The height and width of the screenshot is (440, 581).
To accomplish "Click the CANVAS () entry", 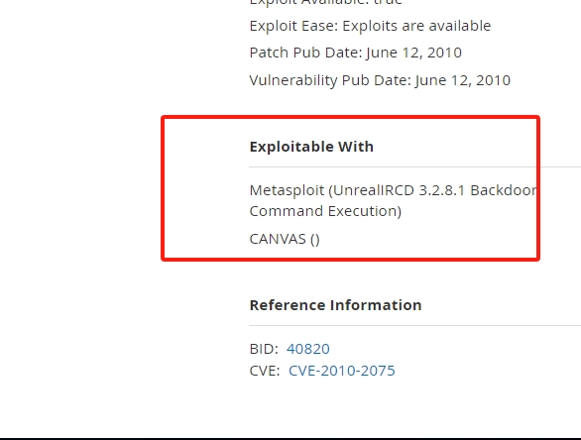I will click(x=285, y=239).
